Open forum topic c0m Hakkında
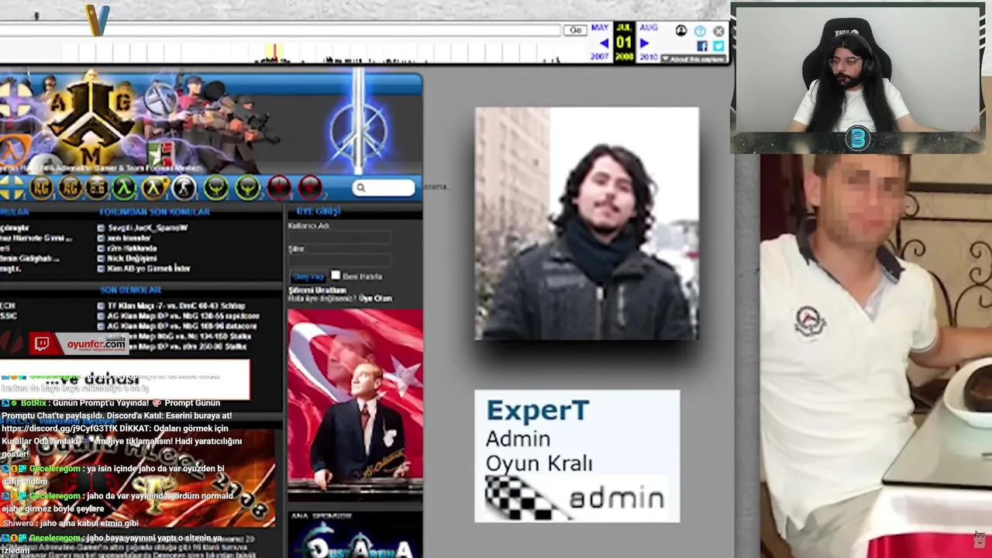Image resolution: width=992 pixels, height=558 pixels. tap(132, 248)
